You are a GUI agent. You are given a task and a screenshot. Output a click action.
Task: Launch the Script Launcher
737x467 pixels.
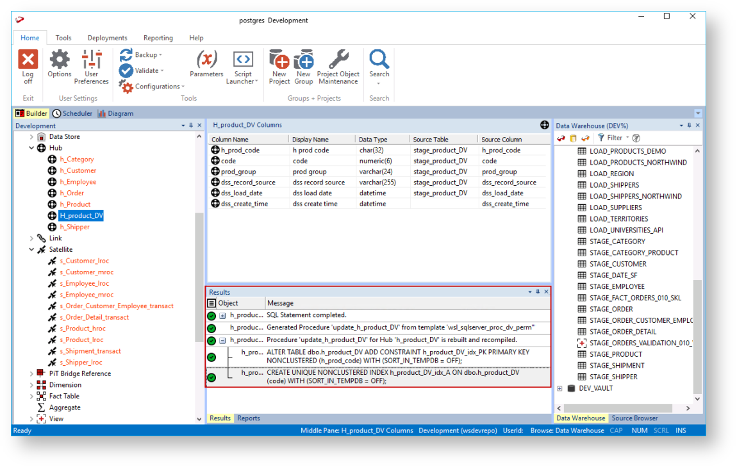(242, 60)
